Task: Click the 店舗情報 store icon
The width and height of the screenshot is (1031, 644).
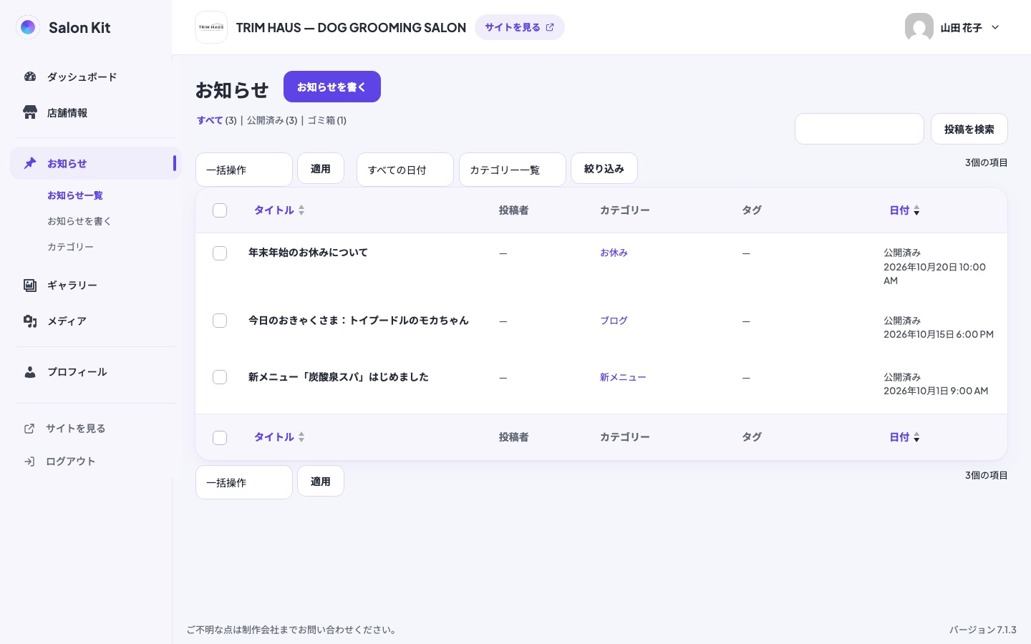Action: coord(30,112)
